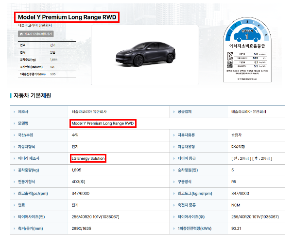This screenshot has height=244, width=293.
Task: Click the 타이어 등급 label
Action: pyautogui.click(x=187, y=158)
